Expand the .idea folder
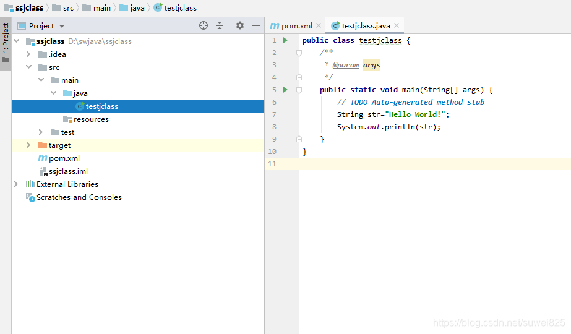Screen dimensions: 571x334 coord(28,54)
